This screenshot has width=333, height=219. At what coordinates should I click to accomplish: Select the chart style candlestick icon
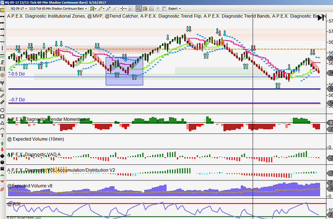coord(92,9)
